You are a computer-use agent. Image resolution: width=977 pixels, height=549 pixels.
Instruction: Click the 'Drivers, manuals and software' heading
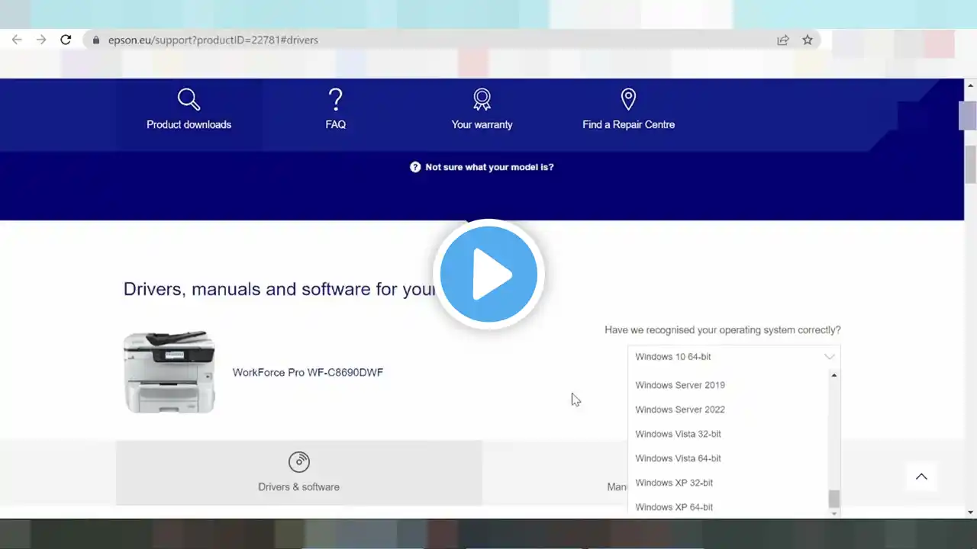(279, 289)
